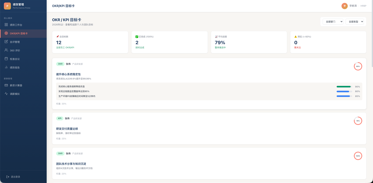Click the 李婉清 user avatar

(x=344, y=6)
